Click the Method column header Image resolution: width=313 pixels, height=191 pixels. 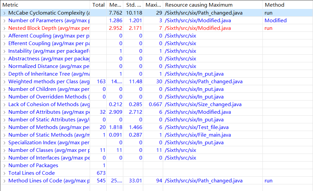(x=288, y=5)
